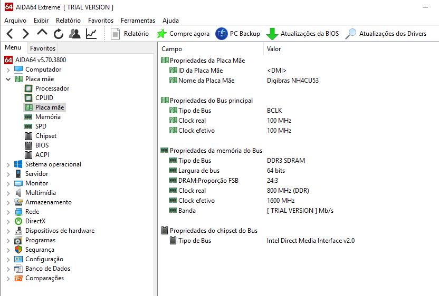Click the Computador monitor icon
Screen dimensions: 439x296
18,70
